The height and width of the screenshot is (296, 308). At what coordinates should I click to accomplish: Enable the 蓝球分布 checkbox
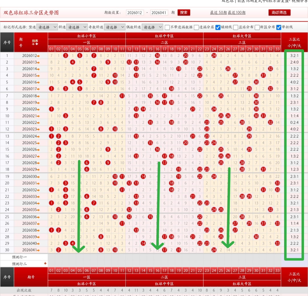pyautogui.click(x=236, y=27)
